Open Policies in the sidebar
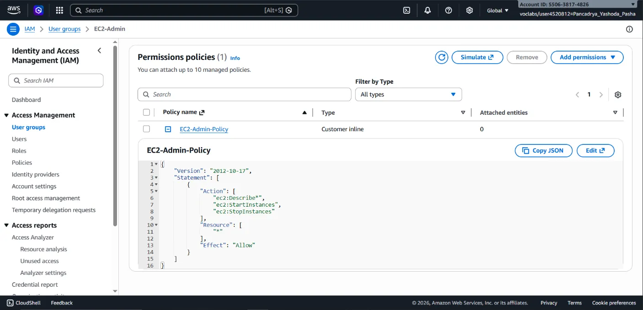The image size is (643, 310). pyautogui.click(x=22, y=163)
